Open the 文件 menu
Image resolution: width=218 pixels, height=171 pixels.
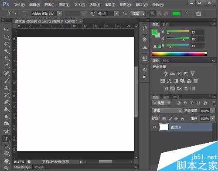tap(19, 5)
